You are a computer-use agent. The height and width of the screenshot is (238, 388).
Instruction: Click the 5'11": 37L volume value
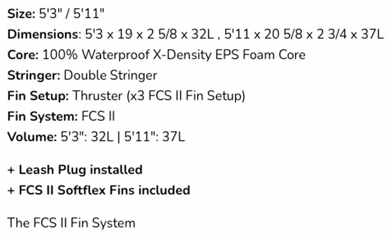(x=154, y=137)
